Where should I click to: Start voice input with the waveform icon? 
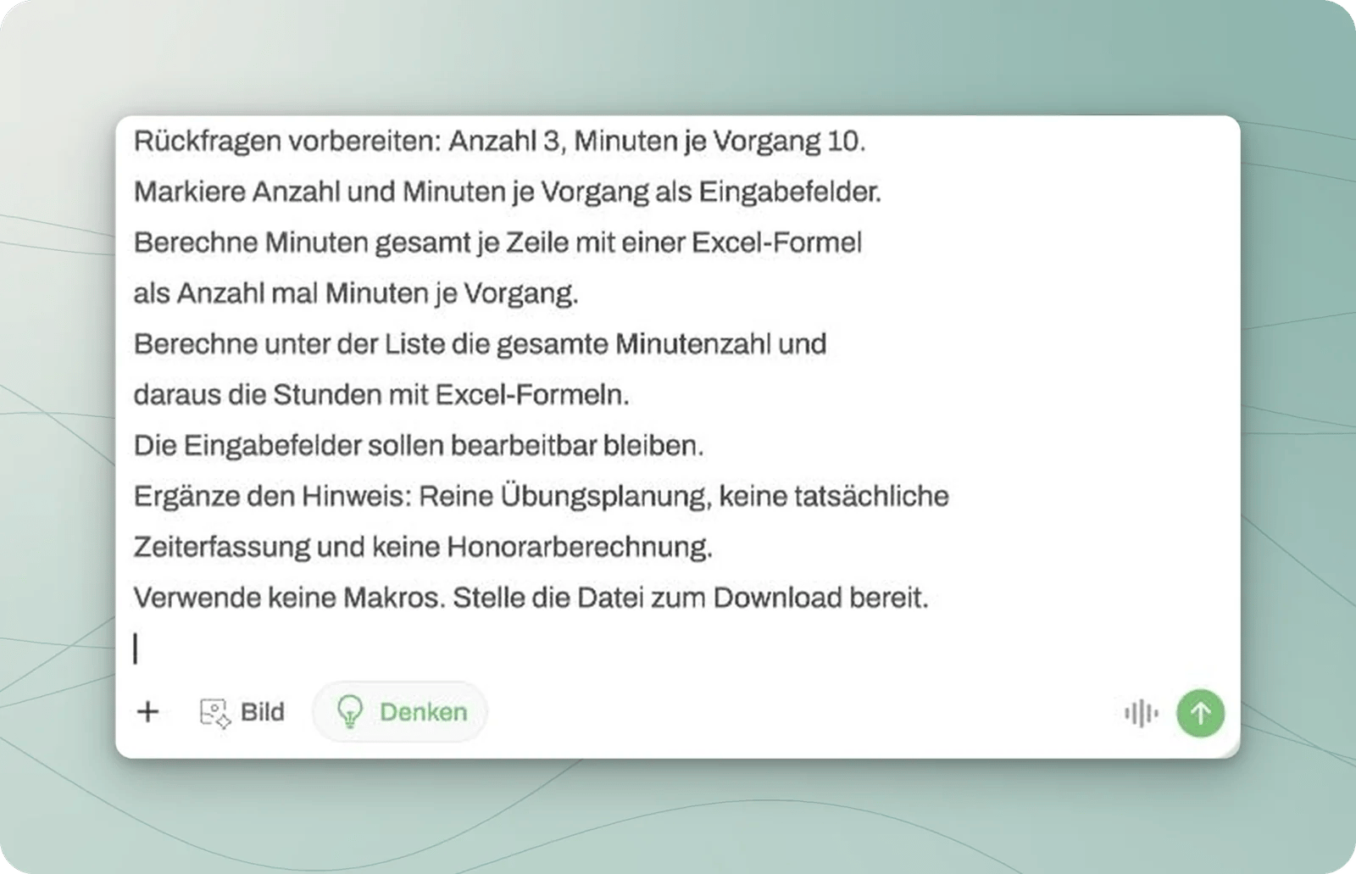pos(1141,714)
